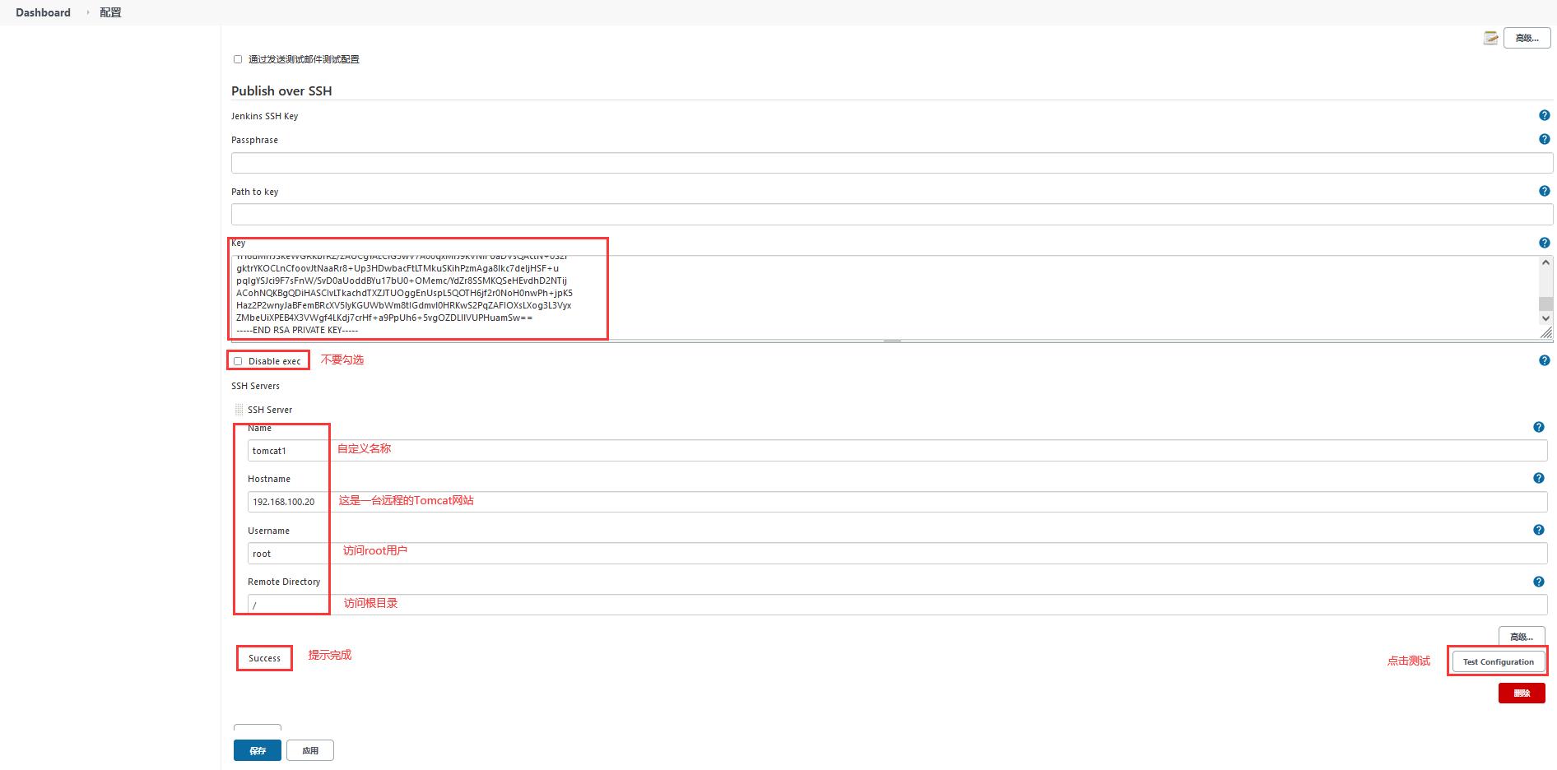Open help icon for Username field
This screenshot has width=1557, height=770.
pos(1538,530)
